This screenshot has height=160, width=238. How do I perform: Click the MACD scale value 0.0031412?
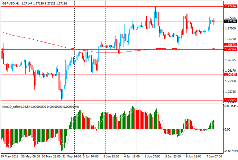click(x=231, y=106)
